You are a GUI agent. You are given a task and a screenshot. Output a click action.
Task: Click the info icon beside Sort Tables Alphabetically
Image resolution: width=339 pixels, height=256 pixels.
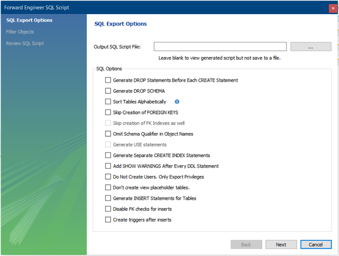[x=177, y=102]
